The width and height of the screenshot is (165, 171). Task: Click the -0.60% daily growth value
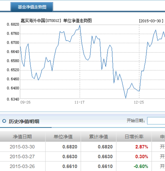coord(141,166)
